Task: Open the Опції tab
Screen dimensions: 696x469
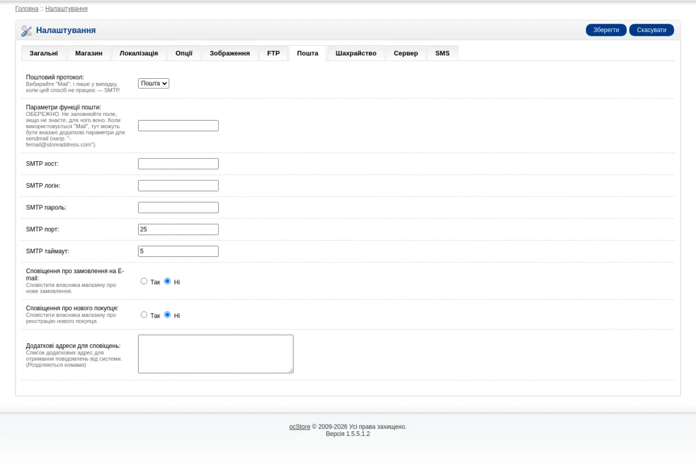Action: (x=184, y=53)
